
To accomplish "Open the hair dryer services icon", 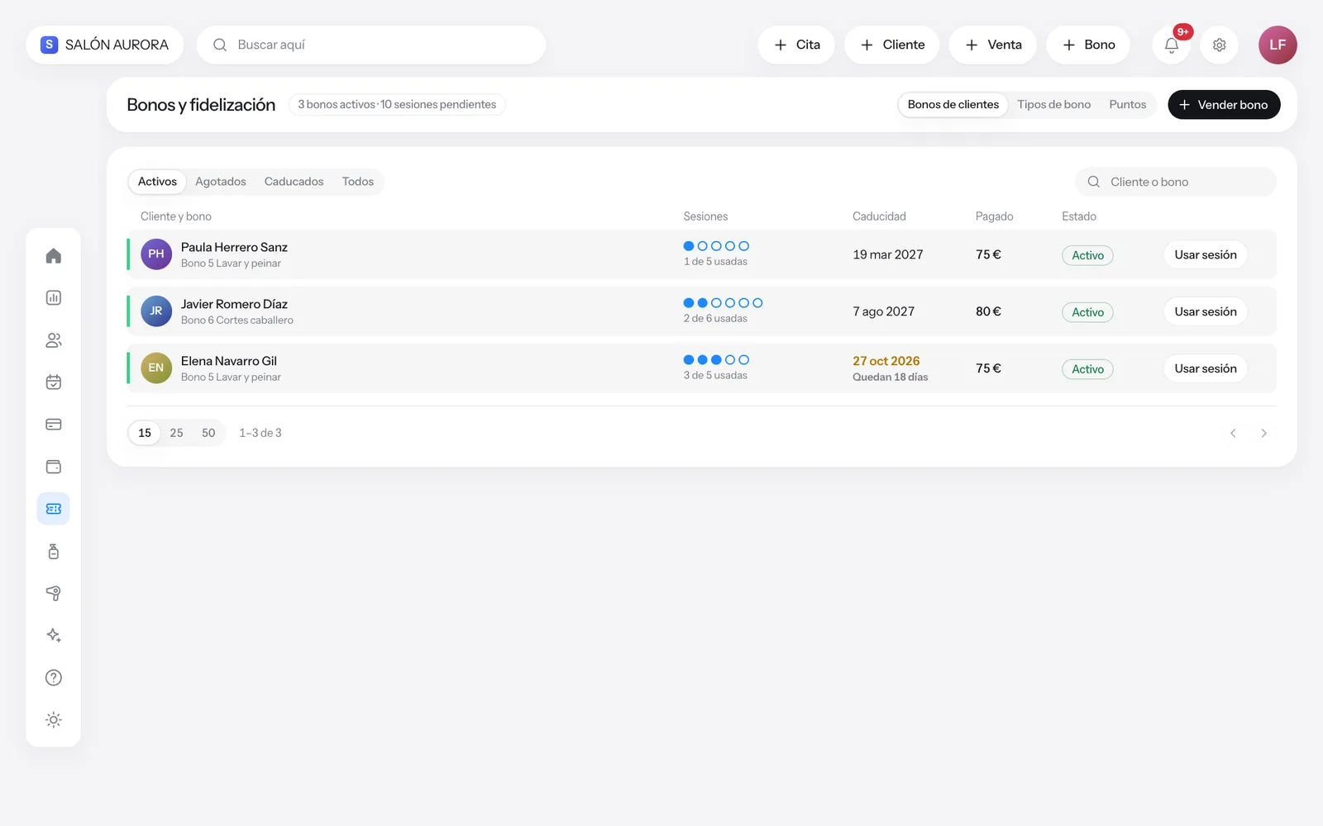I will point(54,593).
